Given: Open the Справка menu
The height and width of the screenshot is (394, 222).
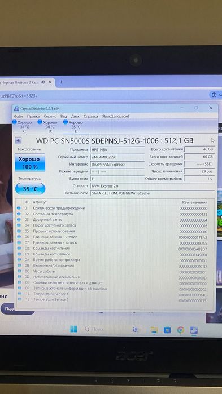Looking at the screenshot, I should coord(90,116).
